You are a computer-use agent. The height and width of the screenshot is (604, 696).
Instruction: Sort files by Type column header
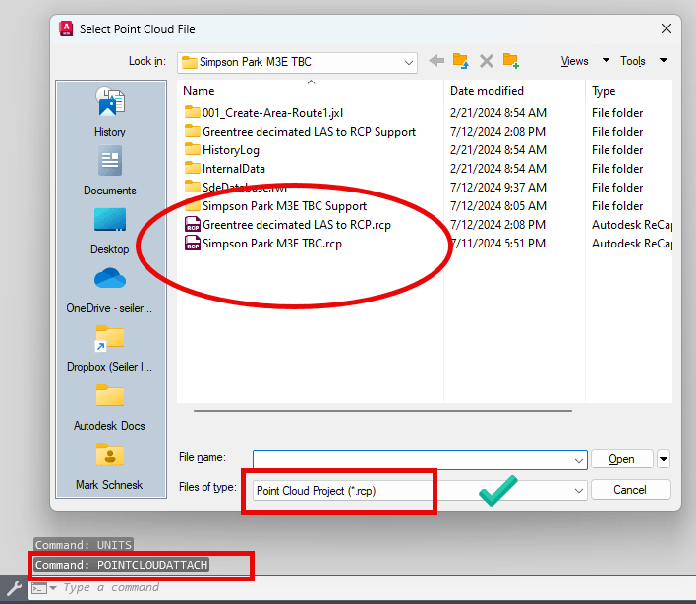click(629, 91)
